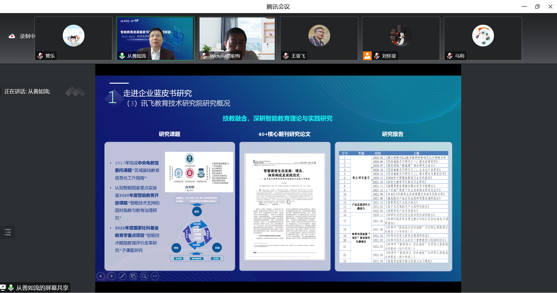Open the list panel icon on left edge
The image size is (557, 293).
[x=7, y=232]
